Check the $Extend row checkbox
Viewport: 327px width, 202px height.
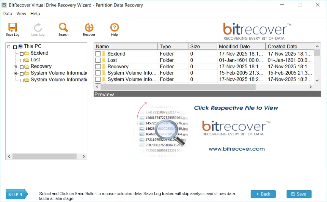tap(98, 54)
